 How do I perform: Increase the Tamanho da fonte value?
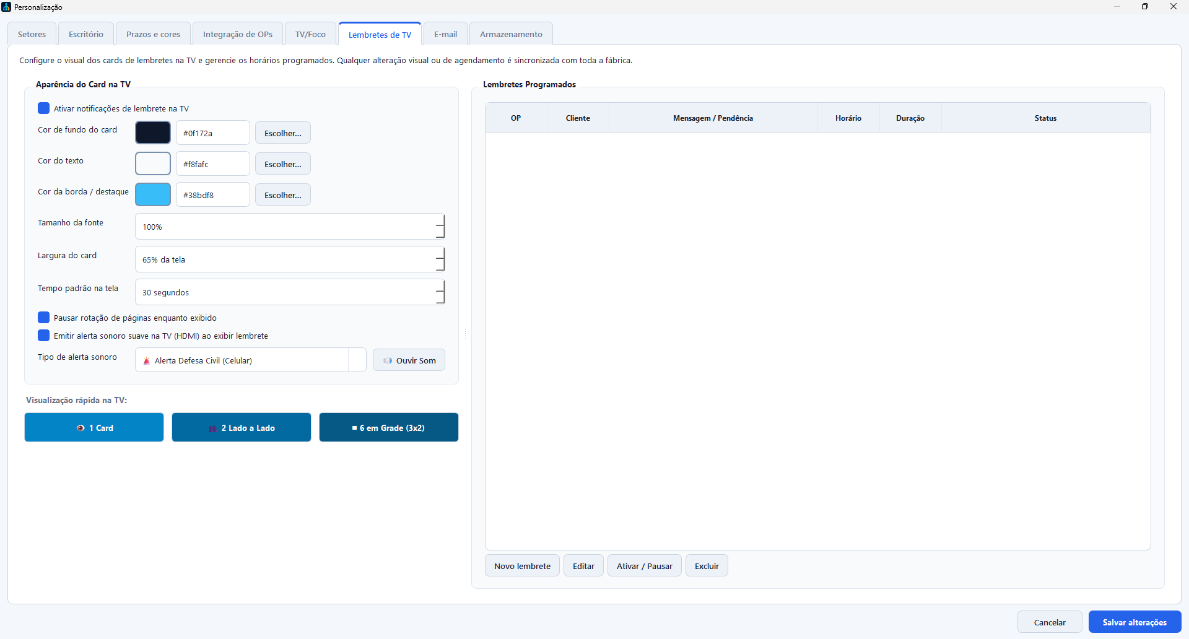click(x=440, y=220)
